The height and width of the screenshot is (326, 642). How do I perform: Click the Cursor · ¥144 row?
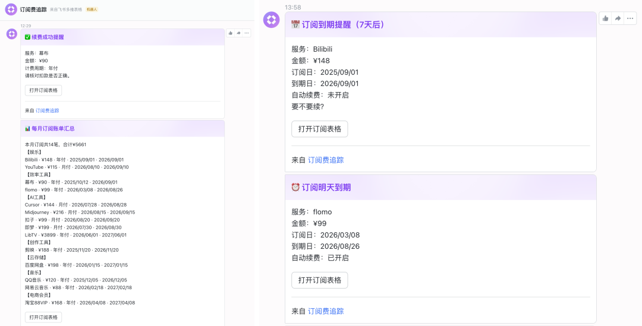point(75,204)
